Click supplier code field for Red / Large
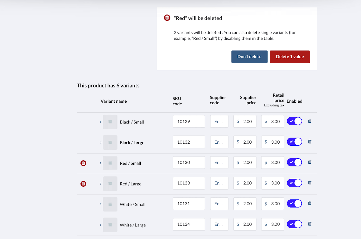361x239 pixels. click(x=219, y=183)
